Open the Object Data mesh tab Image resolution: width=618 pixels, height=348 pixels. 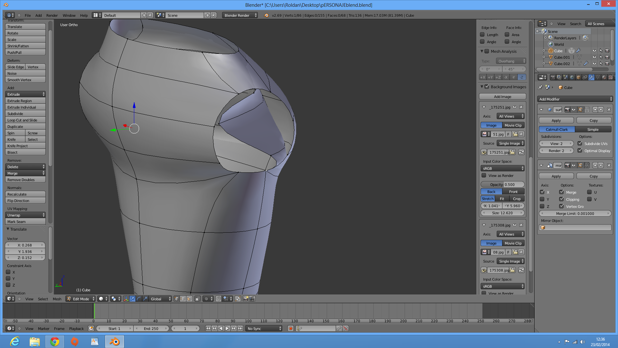(x=598, y=77)
